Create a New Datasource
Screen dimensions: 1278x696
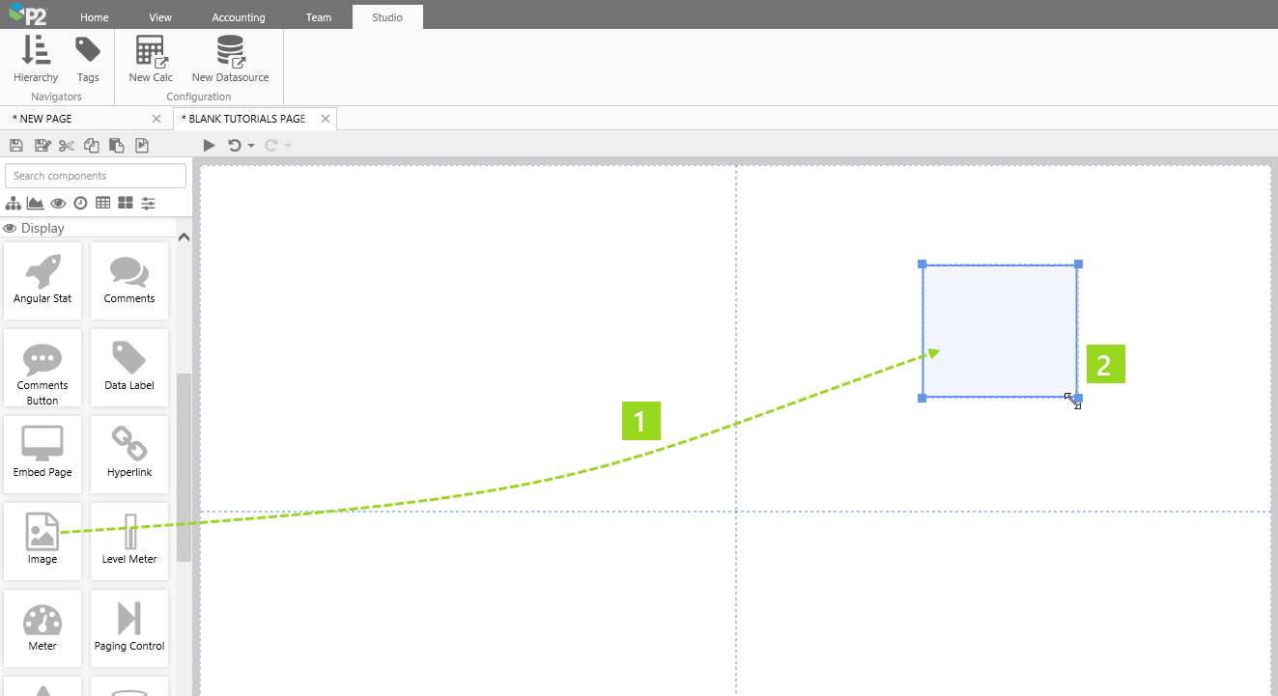(230, 59)
